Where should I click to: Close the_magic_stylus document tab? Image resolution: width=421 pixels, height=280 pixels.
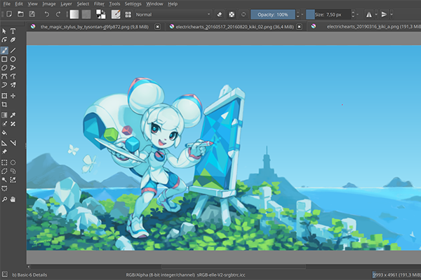[x=157, y=27]
